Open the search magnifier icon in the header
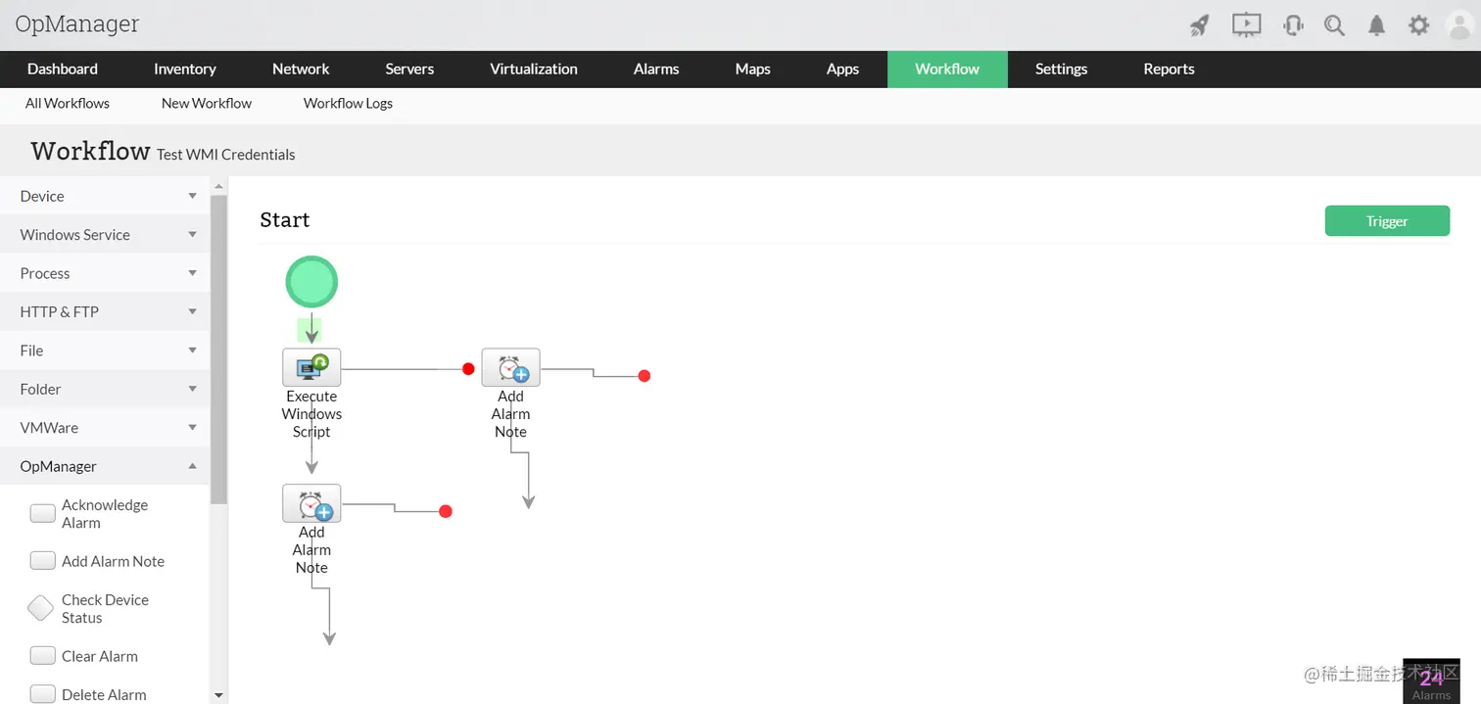 point(1334,25)
